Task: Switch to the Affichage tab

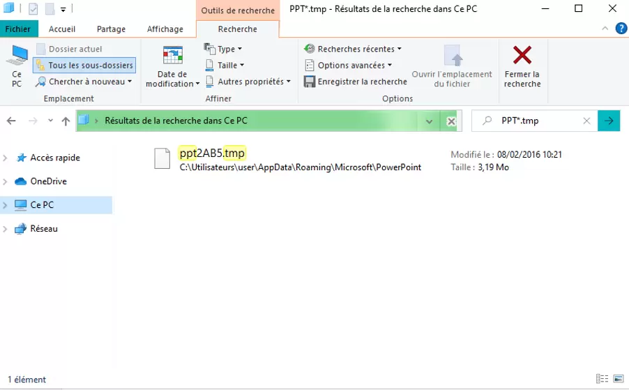Action: click(x=165, y=29)
